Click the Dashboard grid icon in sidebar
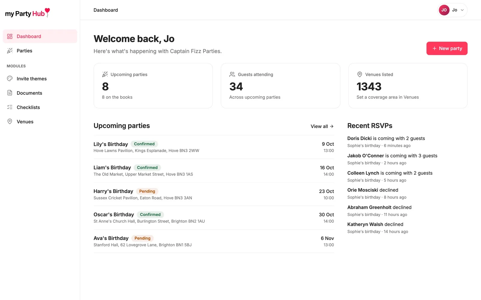 tap(10, 36)
